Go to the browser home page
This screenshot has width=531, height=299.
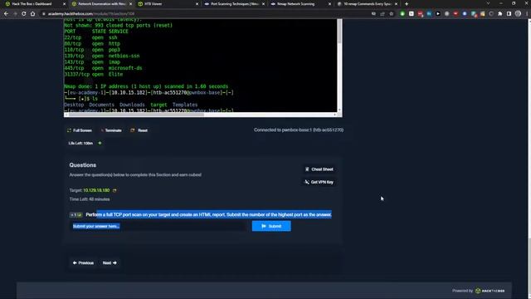coord(33,14)
